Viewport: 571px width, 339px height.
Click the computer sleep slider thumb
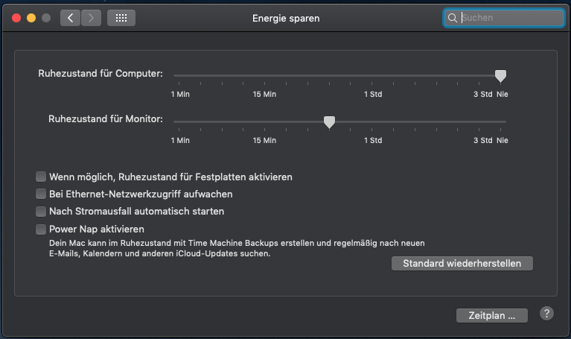pyautogui.click(x=501, y=75)
